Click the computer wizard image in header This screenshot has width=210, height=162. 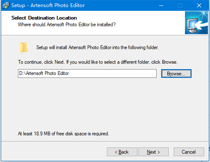click(x=196, y=23)
